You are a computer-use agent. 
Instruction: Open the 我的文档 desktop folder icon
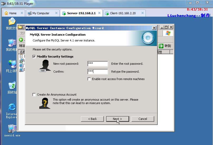pos(12,21)
